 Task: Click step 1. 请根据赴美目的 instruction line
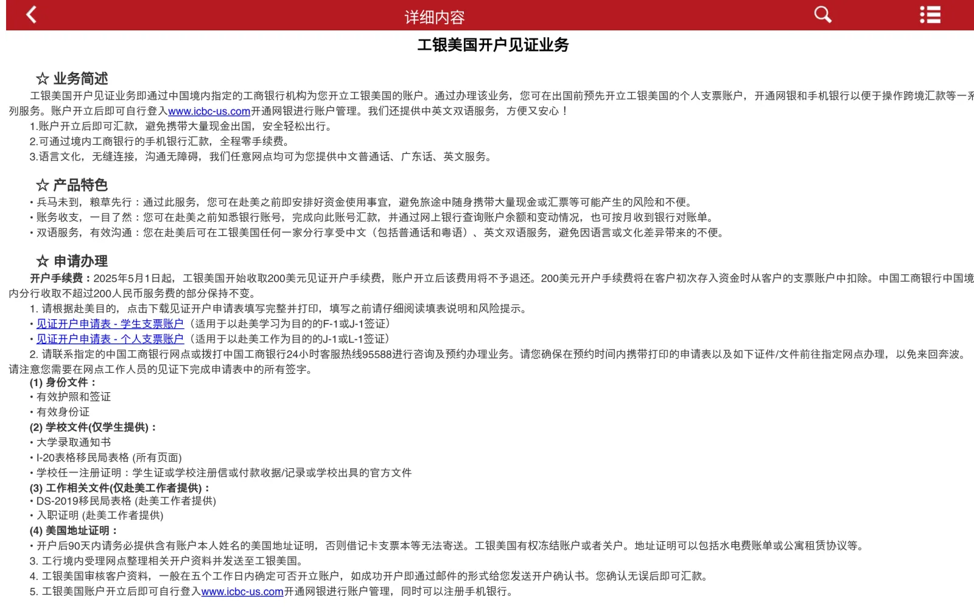tap(279, 309)
